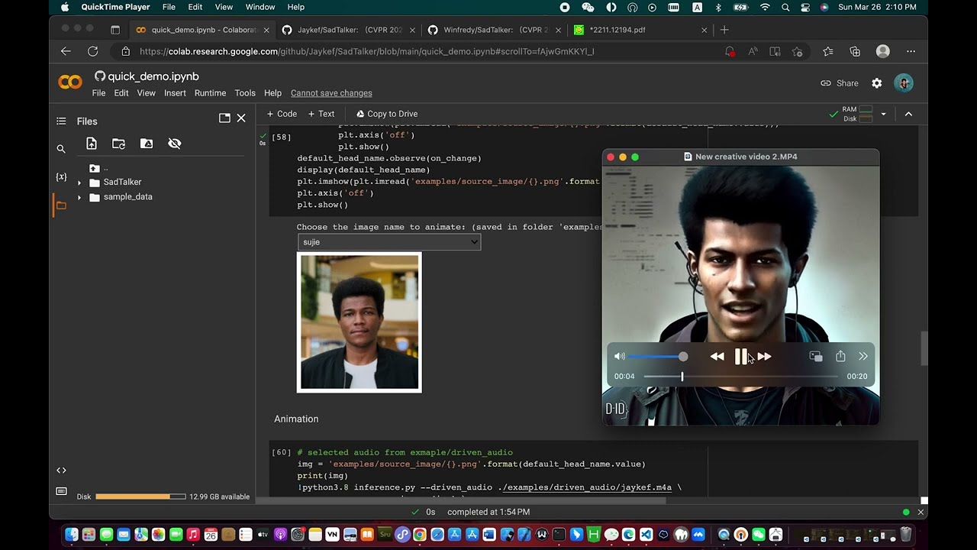This screenshot has height=550, width=977.
Task: Open browser settings and more menu
Action: coord(911,51)
